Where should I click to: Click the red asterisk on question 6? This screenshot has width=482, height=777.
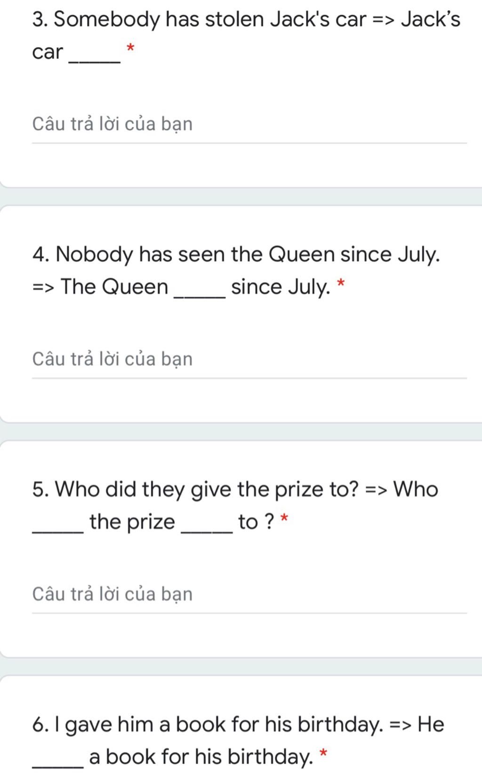click(323, 752)
